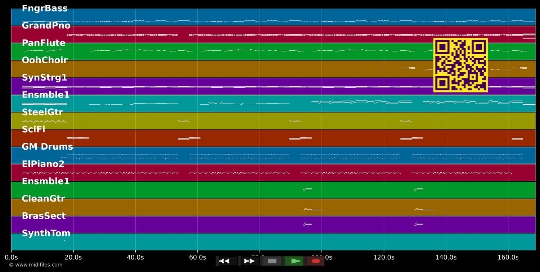Jump to the 40.0s timeline marker
Viewport: 540px width, 272px height.
click(x=135, y=258)
